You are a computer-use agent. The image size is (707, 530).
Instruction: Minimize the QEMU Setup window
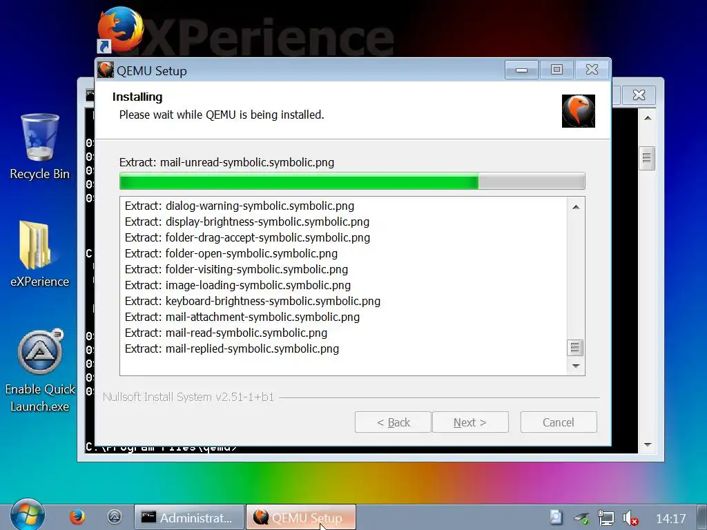(522, 70)
